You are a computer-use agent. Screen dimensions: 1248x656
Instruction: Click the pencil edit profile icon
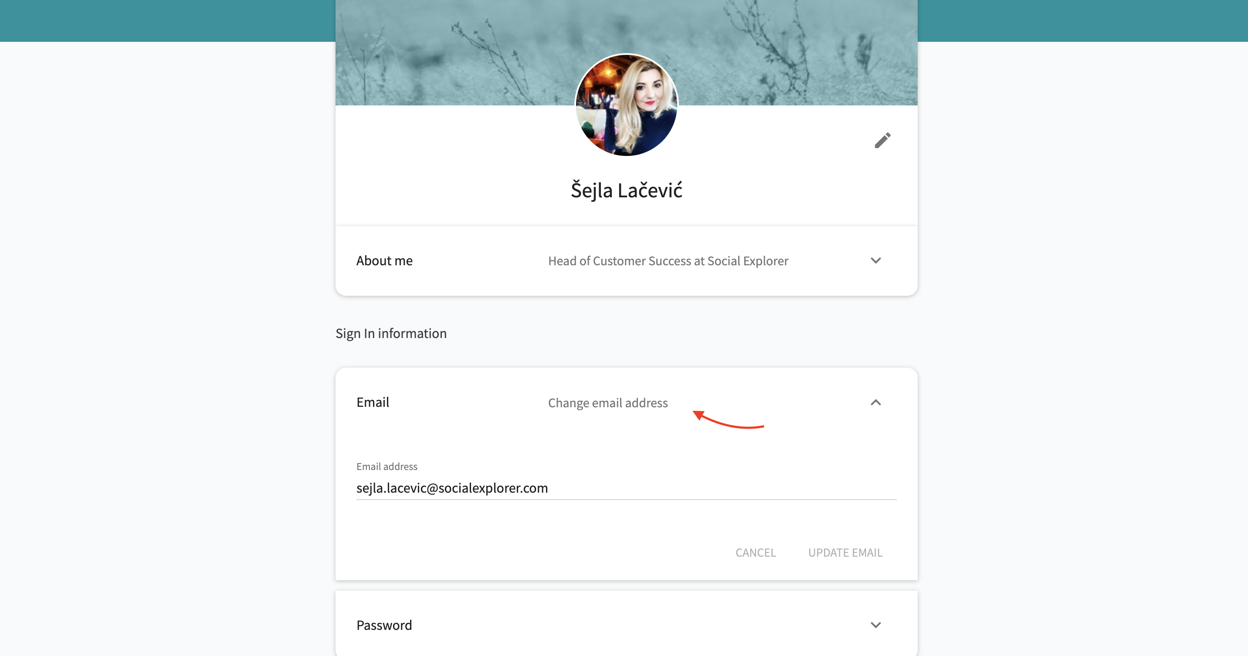(882, 140)
